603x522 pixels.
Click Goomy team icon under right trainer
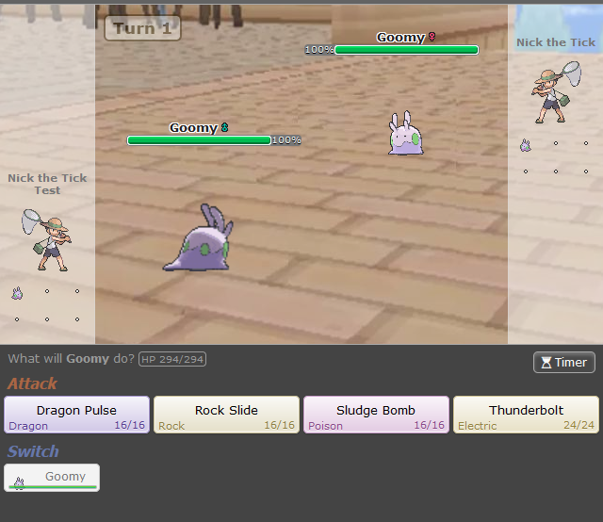(526, 145)
